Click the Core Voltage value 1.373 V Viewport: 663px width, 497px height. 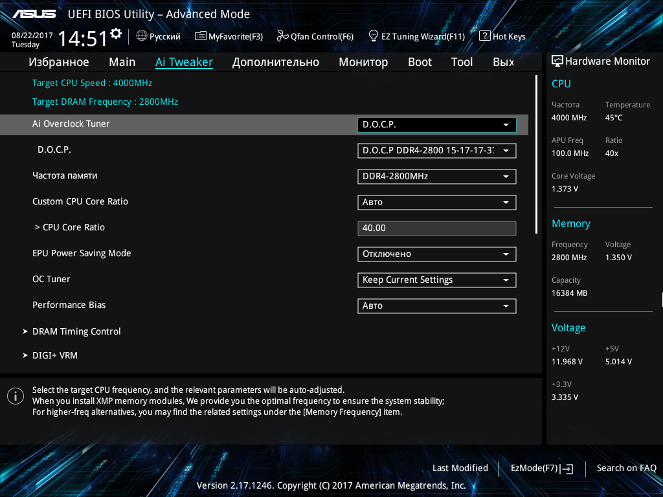[565, 189]
